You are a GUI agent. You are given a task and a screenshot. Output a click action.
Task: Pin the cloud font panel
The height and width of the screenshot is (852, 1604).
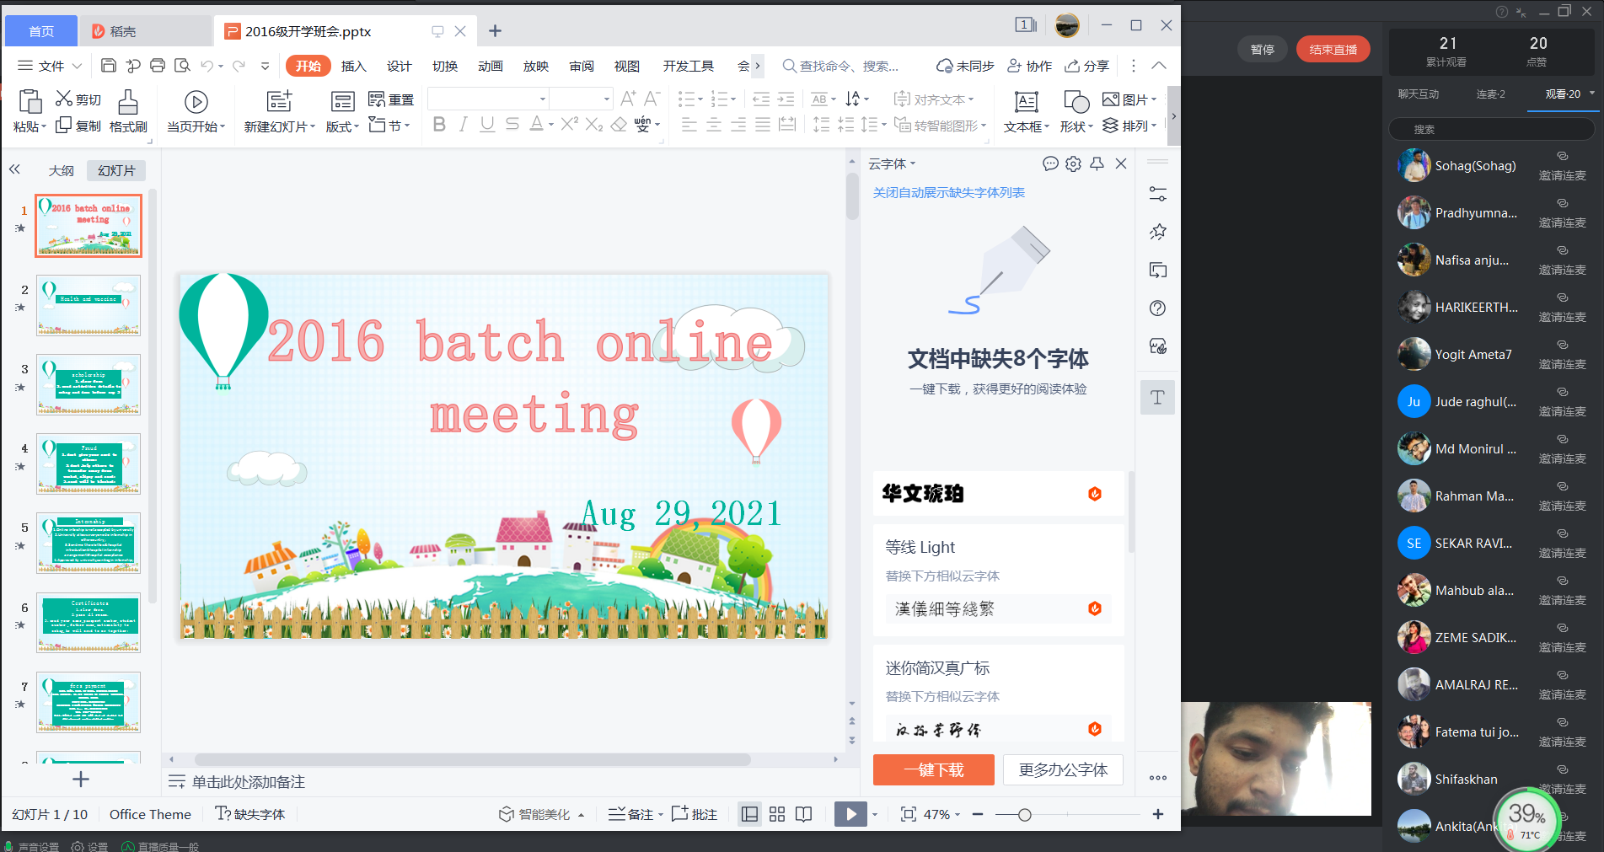[x=1097, y=164]
